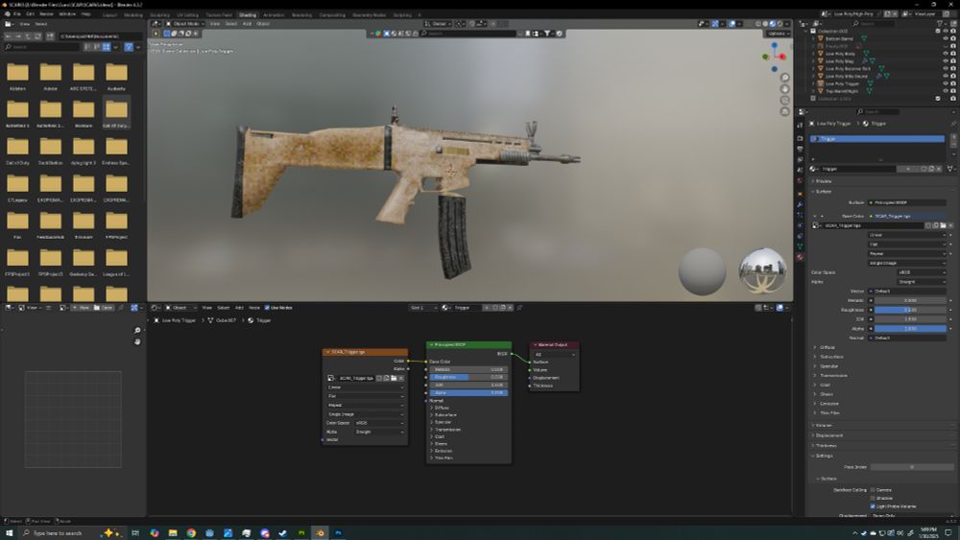
Task: Select rendered viewport shading sphere icon
Action: point(780,24)
